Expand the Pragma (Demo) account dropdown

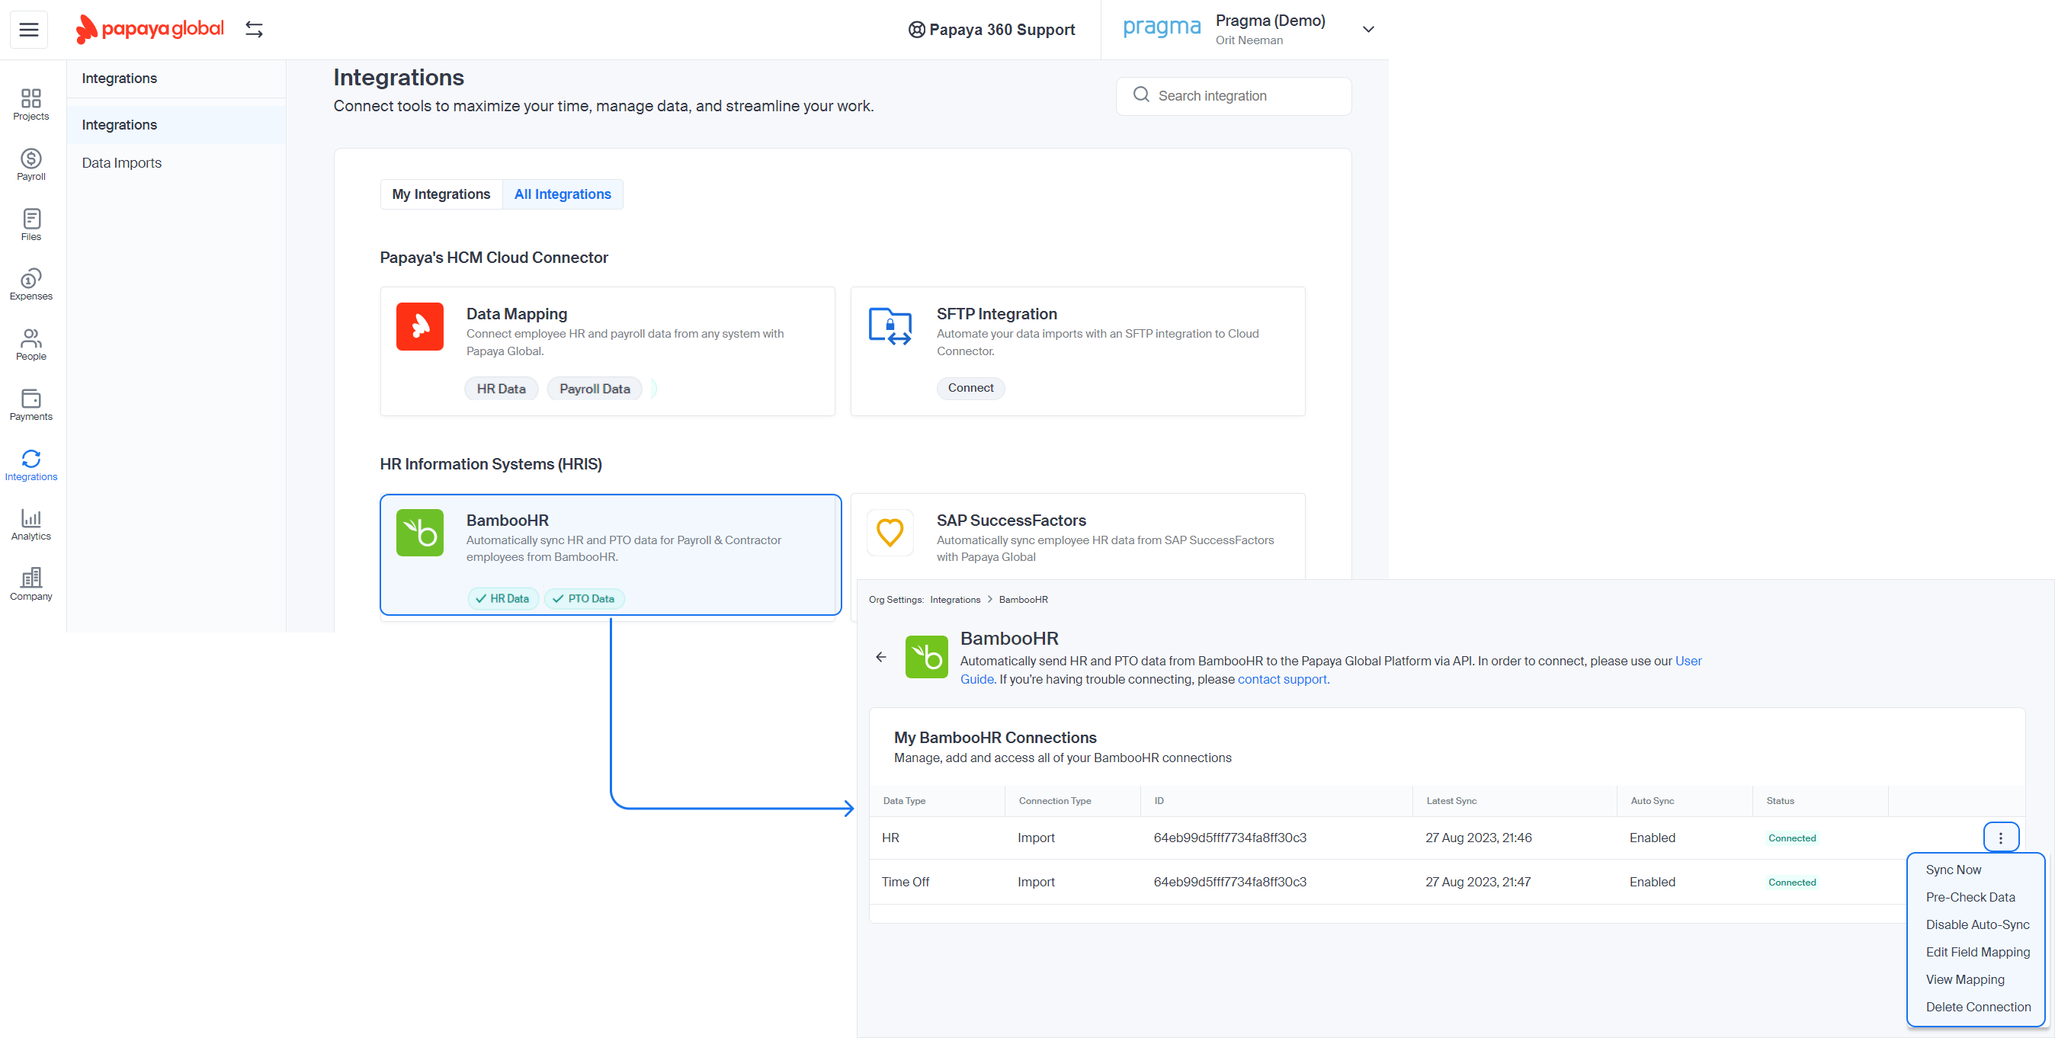pyautogui.click(x=1368, y=30)
